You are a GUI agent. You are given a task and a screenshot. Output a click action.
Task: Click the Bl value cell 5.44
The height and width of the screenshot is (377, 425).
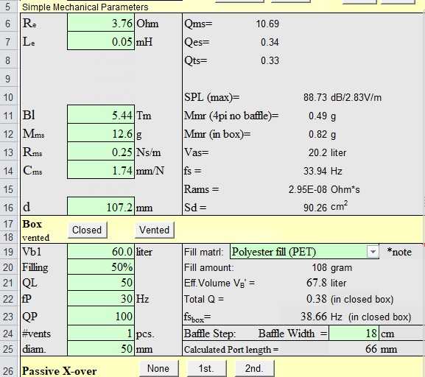101,115
